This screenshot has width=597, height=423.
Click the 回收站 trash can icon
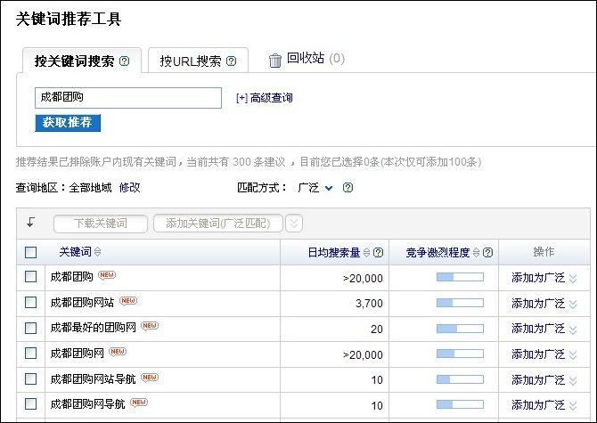[x=275, y=61]
